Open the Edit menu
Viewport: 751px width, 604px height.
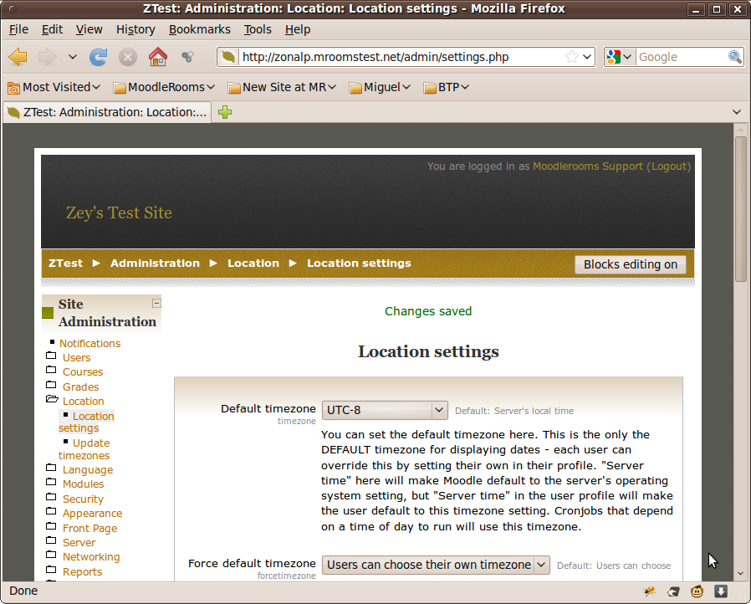(x=52, y=29)
